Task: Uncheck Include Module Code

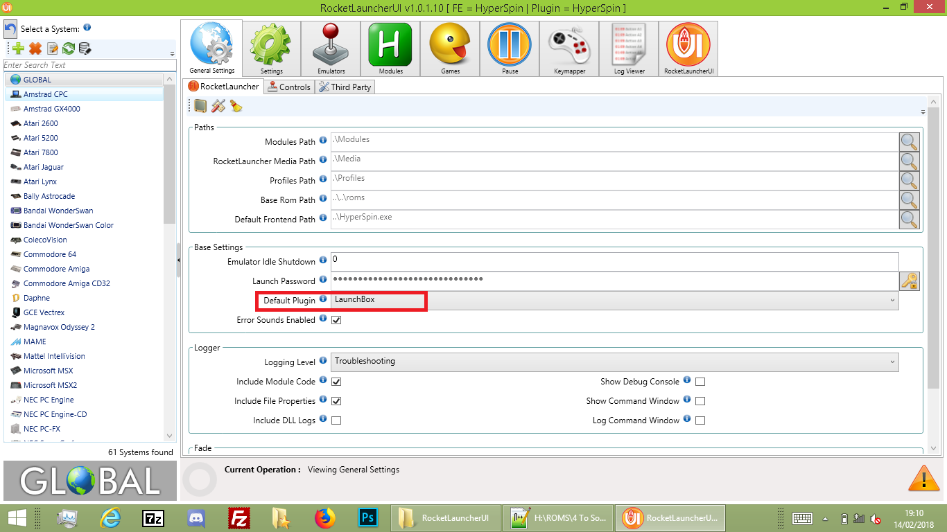Action: 336,382
